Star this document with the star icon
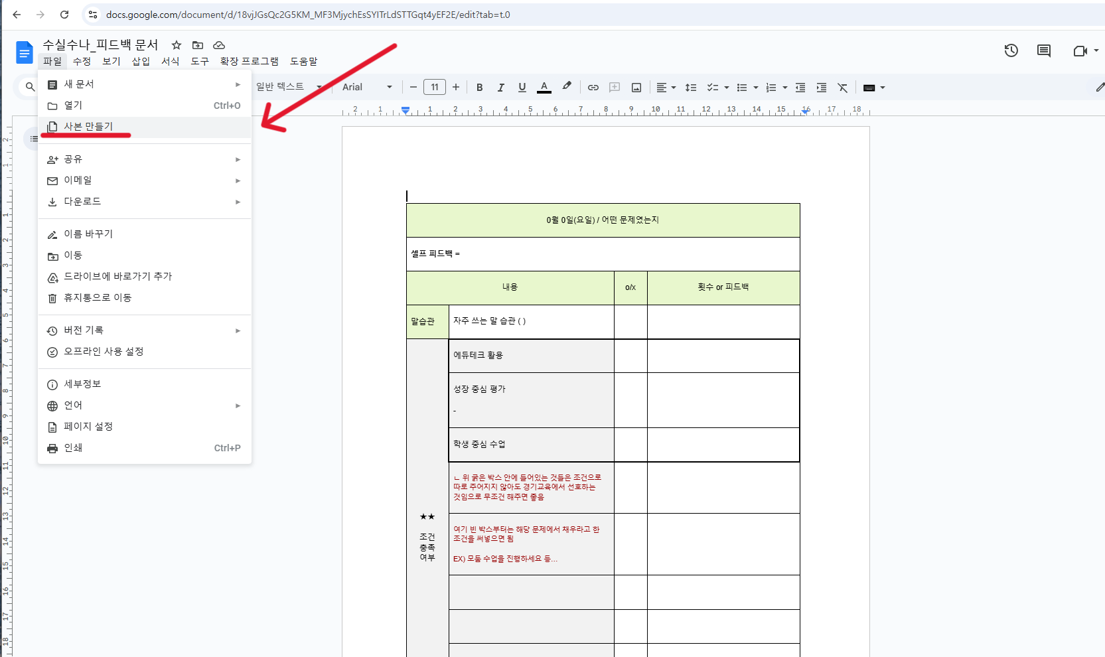The image size is (1105, 657). tap(177, 45)
